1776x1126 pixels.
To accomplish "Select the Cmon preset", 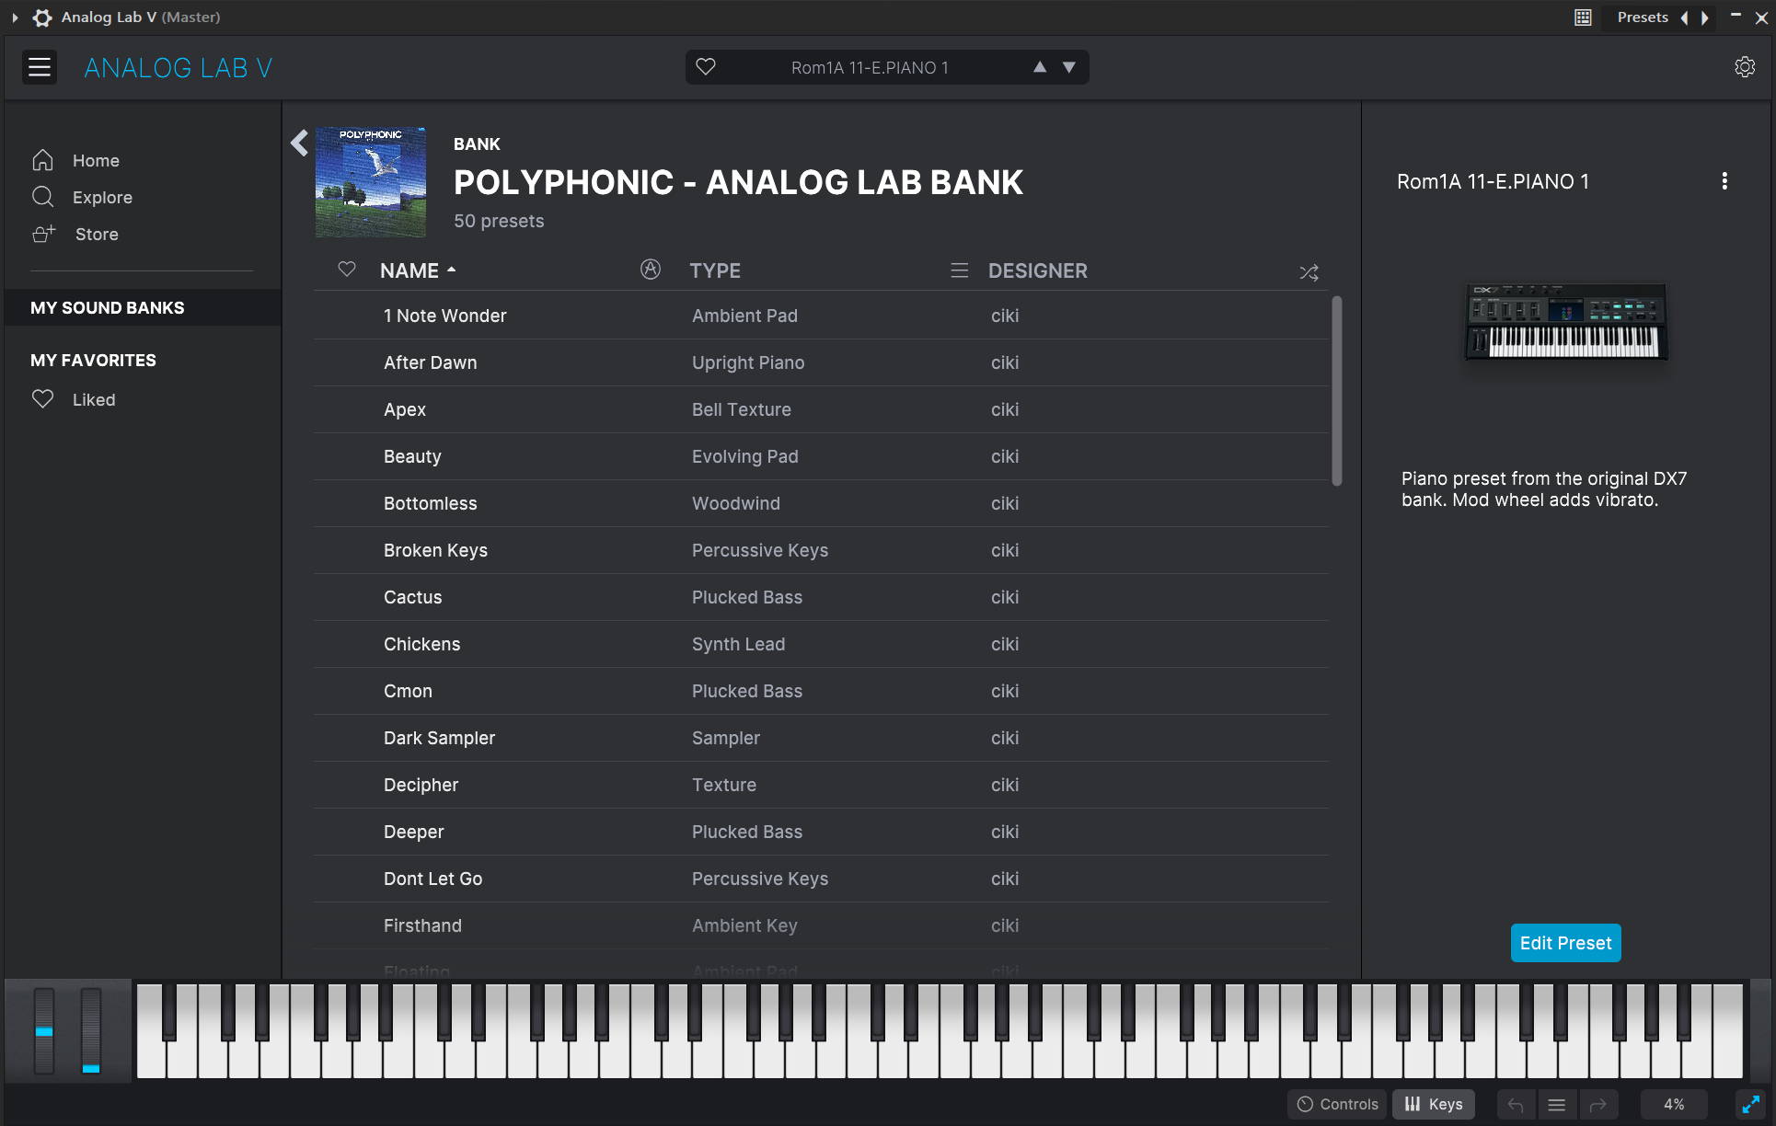I will tap(821, 691).
